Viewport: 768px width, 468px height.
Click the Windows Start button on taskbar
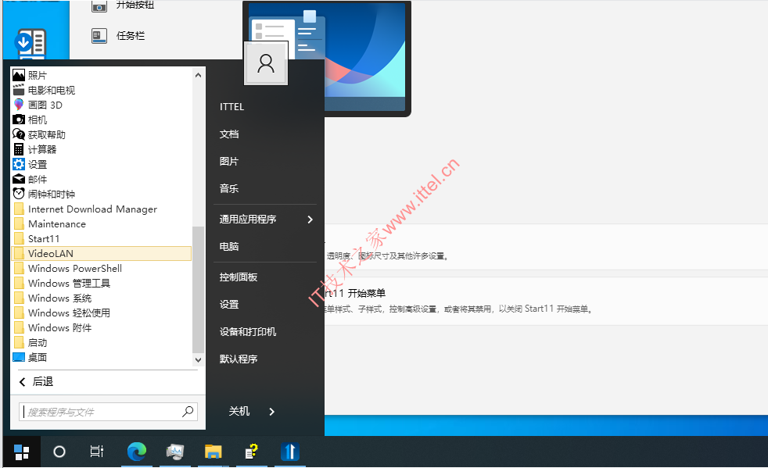click(x=22, y=452)
